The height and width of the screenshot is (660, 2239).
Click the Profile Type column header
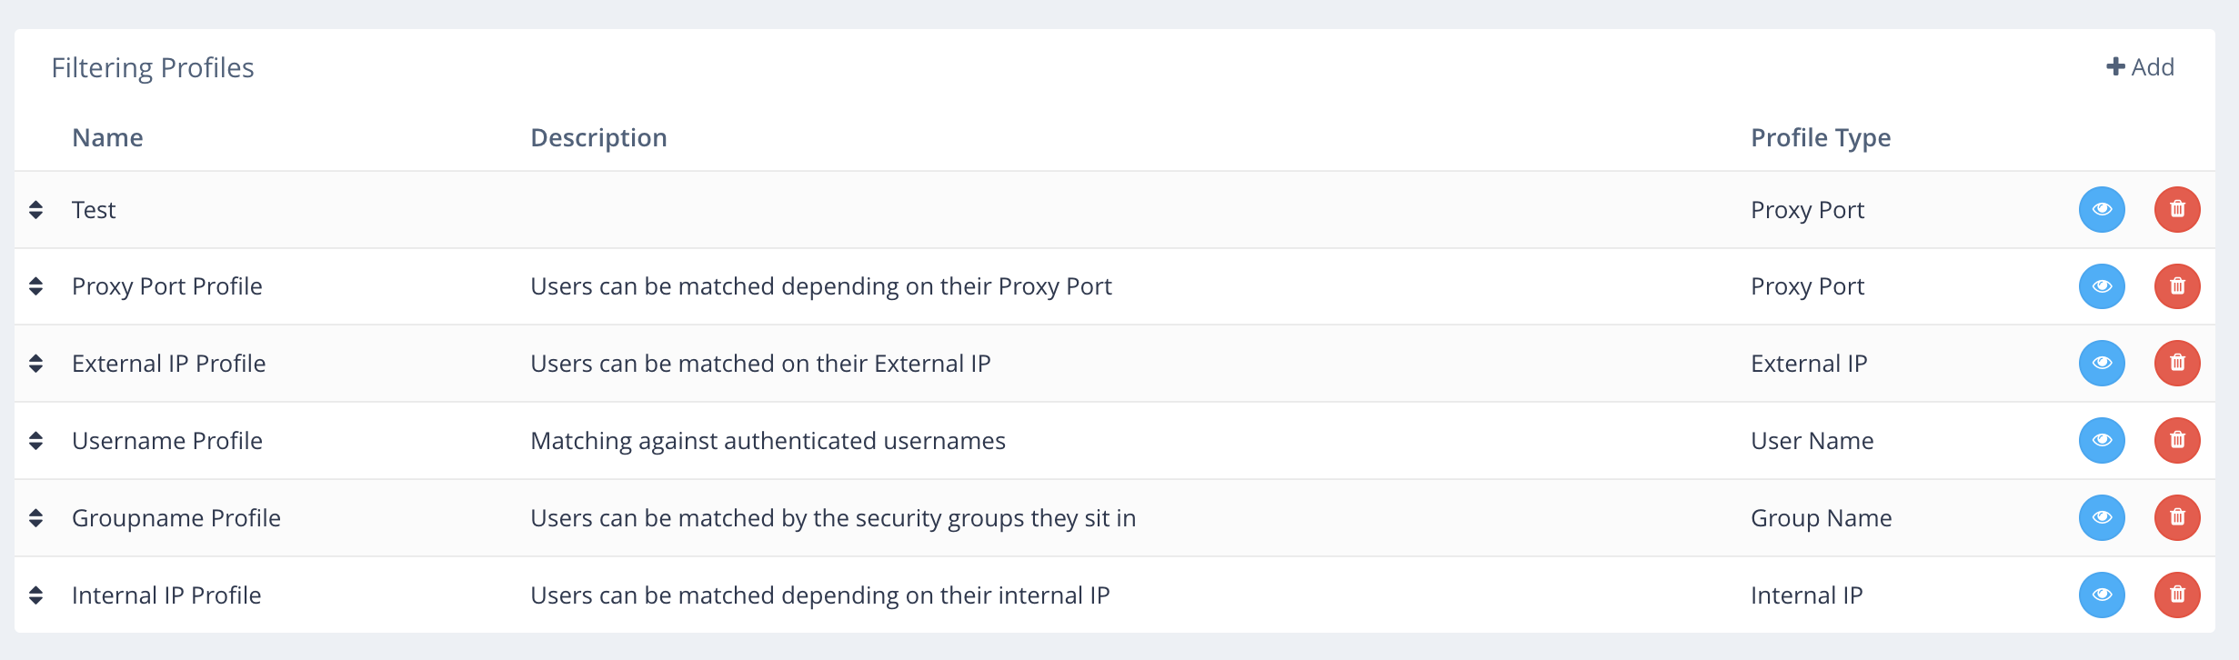point(1820,138)
